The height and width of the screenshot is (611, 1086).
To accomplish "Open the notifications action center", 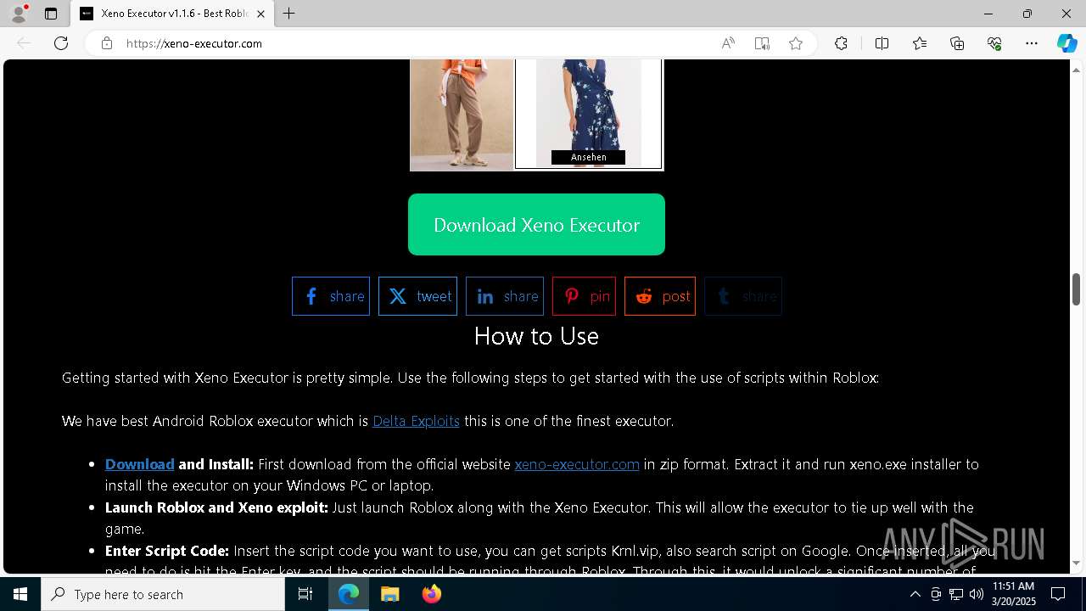I will point(1058,594).
